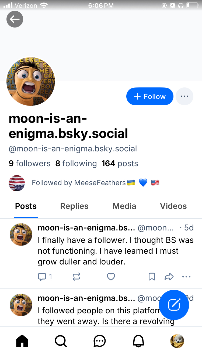Tap the back arrow button

coord(15,19)
